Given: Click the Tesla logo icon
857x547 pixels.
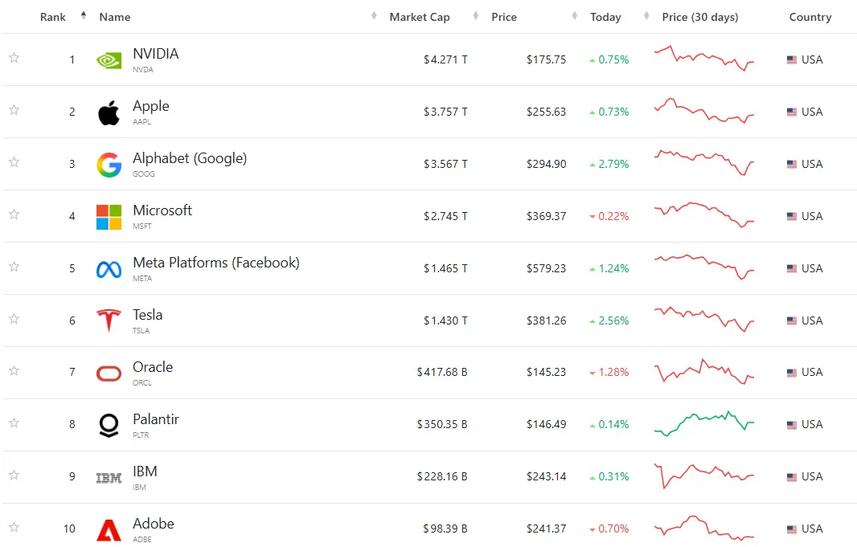Looking at the screenshot, I should tap(109, 320).
